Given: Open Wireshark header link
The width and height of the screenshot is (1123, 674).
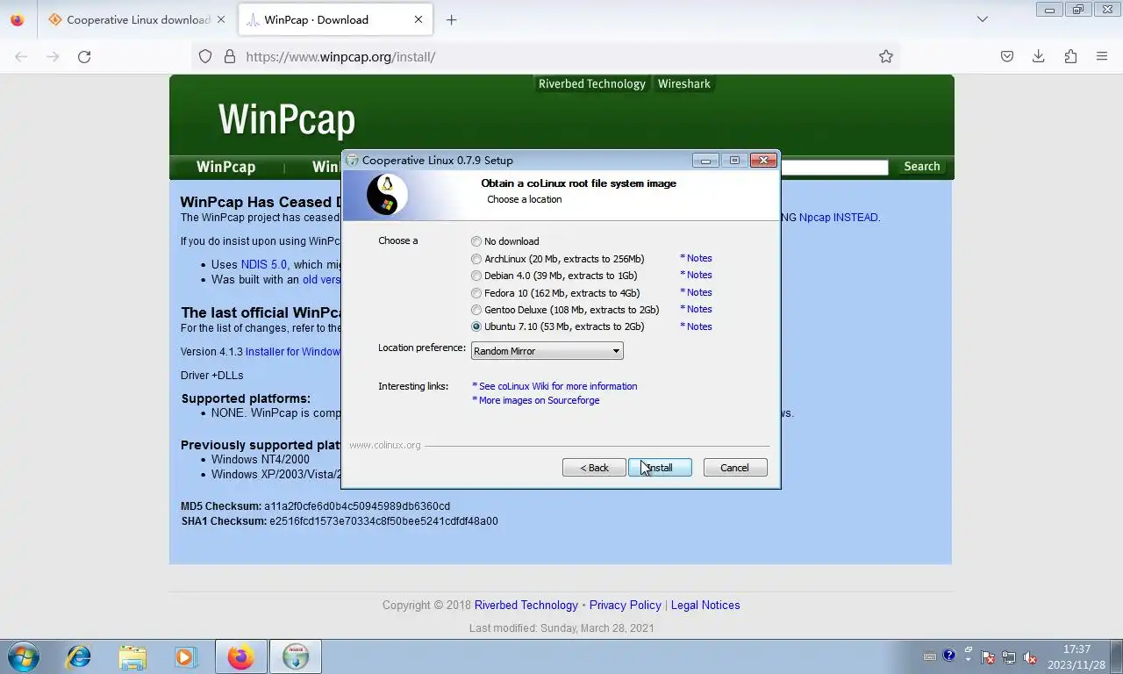Looking at the screenshot, I should tap(684, 84).
